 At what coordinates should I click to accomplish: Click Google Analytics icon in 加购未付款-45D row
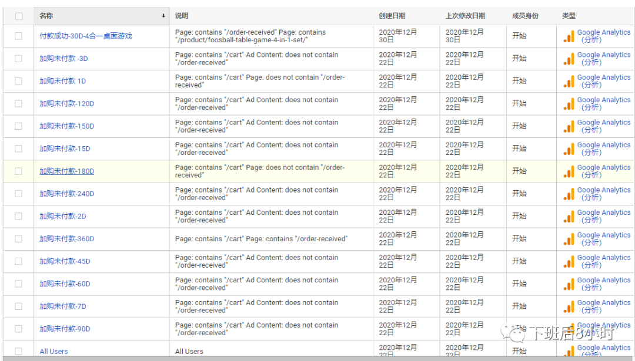[569, 262]
